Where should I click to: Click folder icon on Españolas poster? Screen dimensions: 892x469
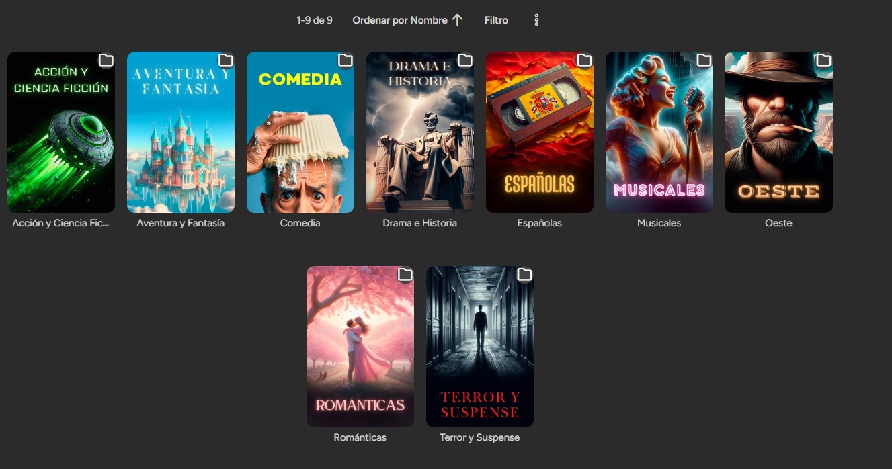pyautogui.click(x=584, y=61)
